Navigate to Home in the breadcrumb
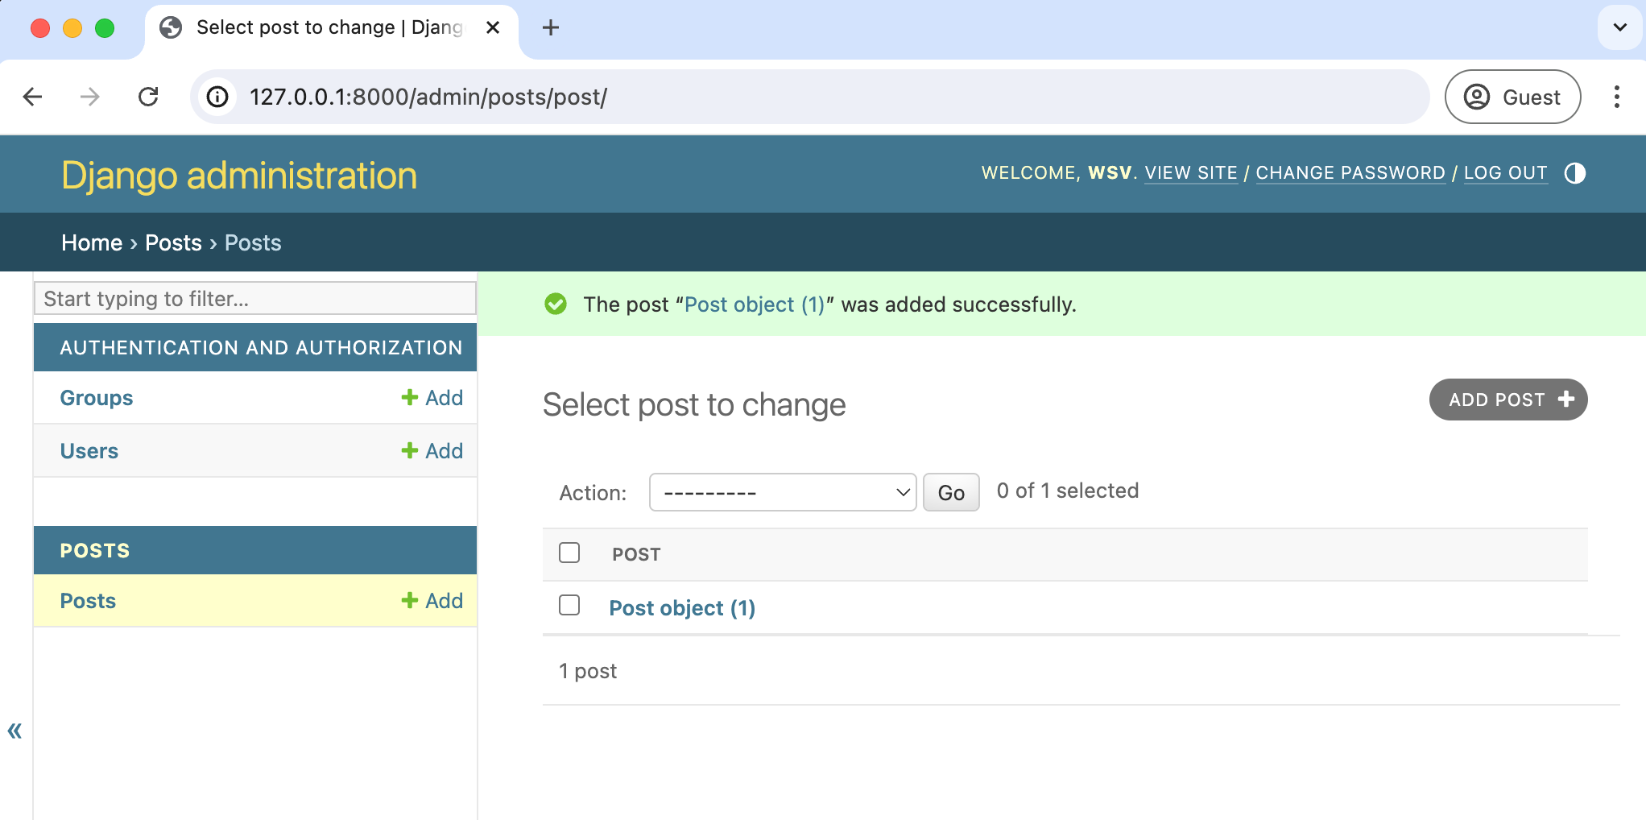The height and width of the screenshot is (820, 1646). click(92, 242)
